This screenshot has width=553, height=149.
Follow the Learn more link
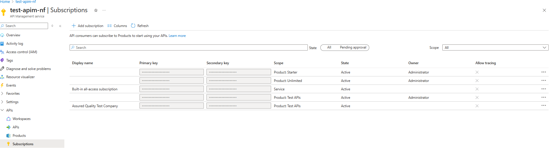177,36
